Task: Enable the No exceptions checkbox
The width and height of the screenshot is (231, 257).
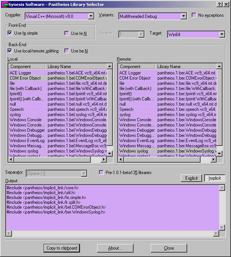Action: pyautogui.click(x=194, y=15)
